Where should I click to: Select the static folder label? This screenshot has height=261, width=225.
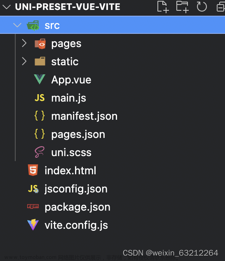65,62
